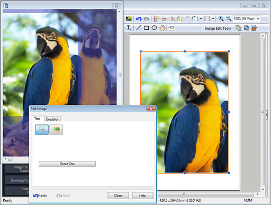Click the preview horizontal scroll left arrow
This screenshot has width=271, height=205.
click(5, 159)
